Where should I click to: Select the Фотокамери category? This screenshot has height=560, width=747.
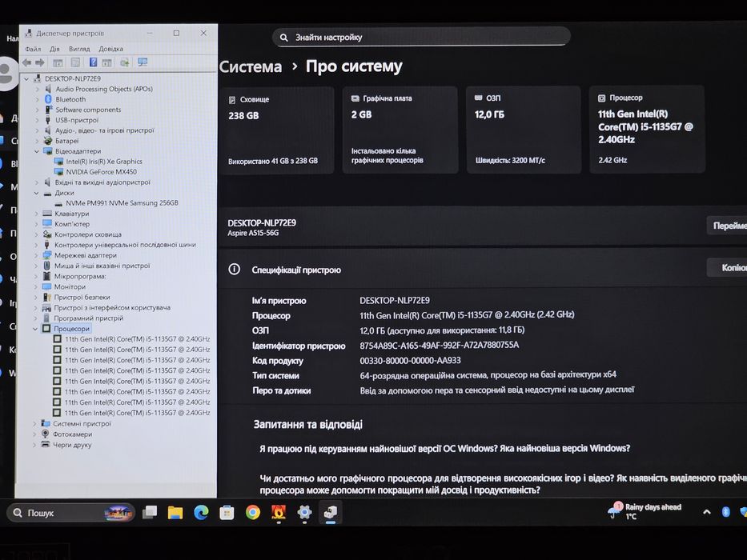72,434
